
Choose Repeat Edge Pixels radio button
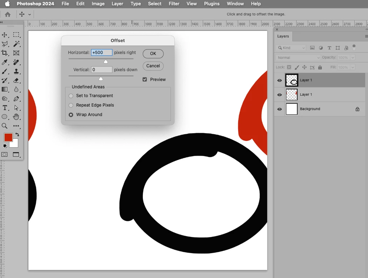(x=71, y=105)
